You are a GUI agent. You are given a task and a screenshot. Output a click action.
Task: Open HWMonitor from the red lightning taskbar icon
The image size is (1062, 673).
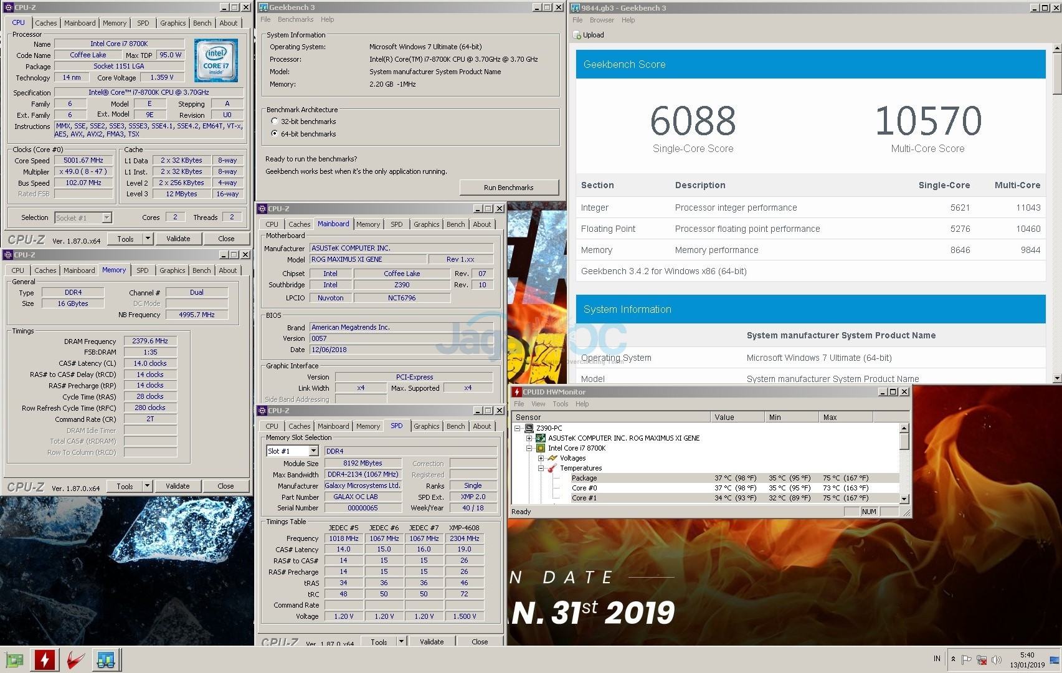tap(45, 660)
